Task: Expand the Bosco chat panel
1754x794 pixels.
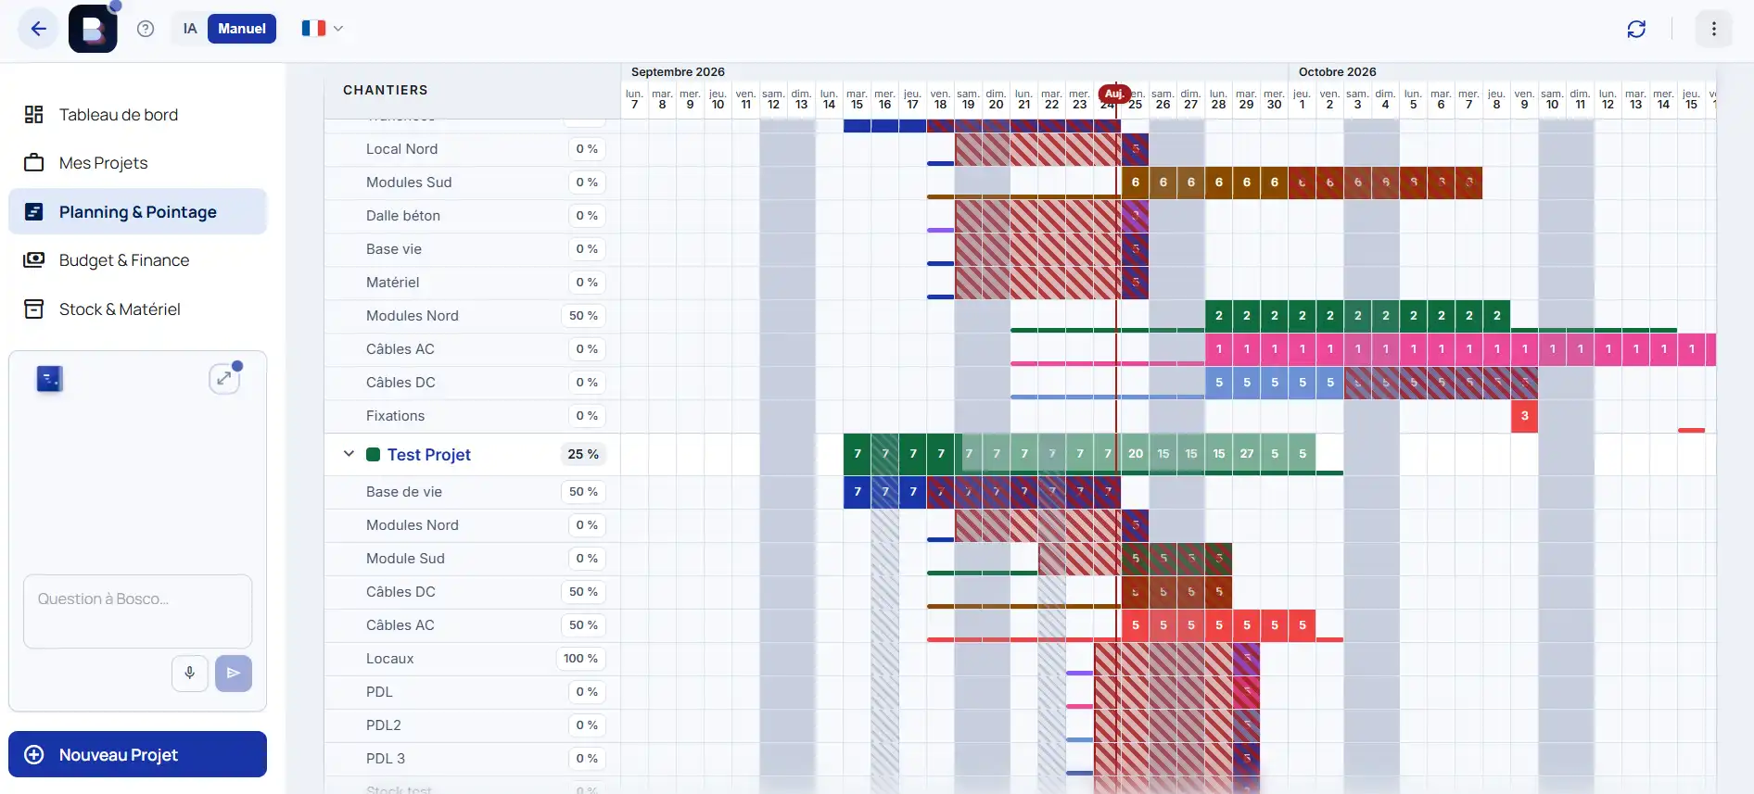Action: (x=224, y=378)
